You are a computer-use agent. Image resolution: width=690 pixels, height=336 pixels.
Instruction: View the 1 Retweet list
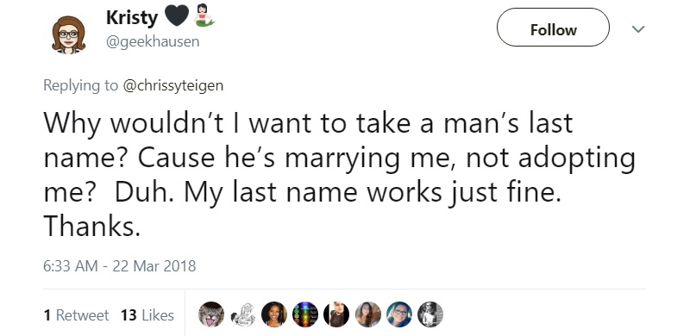point(76,314)
